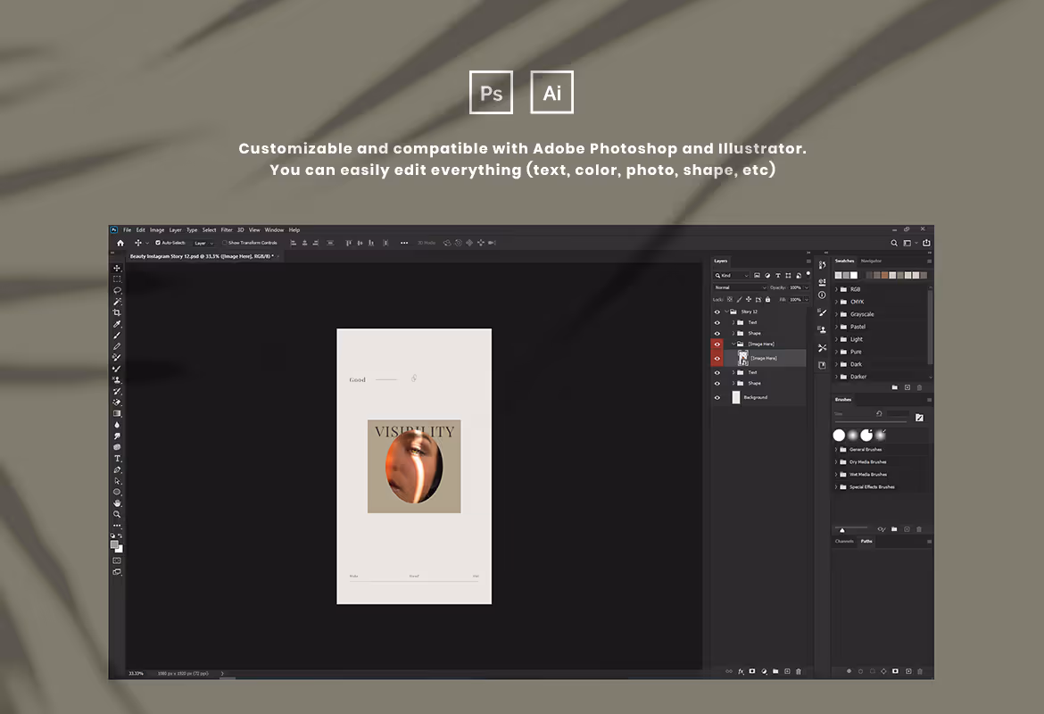Add layer style with fx icon
Screen dimensions: 1044x714
pyautogui.click(x=741, y=671)
